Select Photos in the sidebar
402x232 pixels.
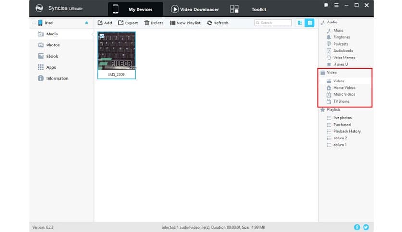coord(62,45)
